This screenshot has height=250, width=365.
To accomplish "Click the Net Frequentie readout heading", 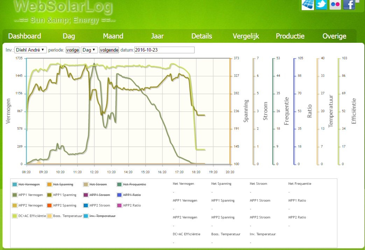I will 300,184.
